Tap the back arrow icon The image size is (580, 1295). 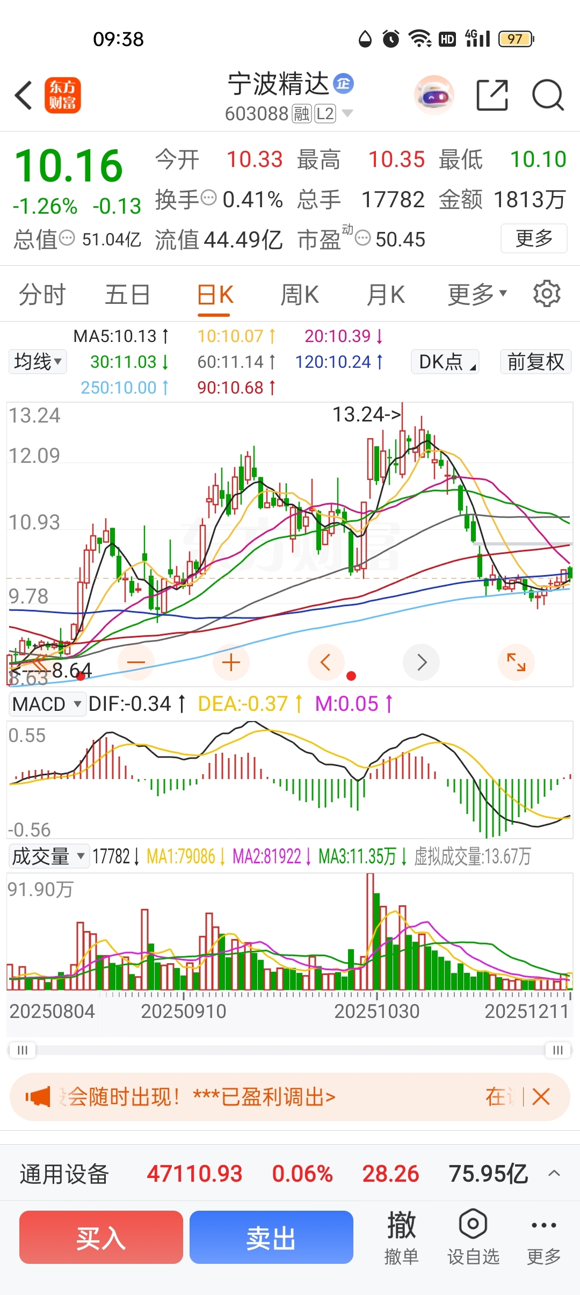click(x=24, y=96)
